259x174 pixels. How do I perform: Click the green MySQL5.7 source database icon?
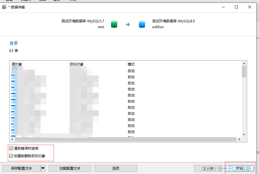click(114, 24)
